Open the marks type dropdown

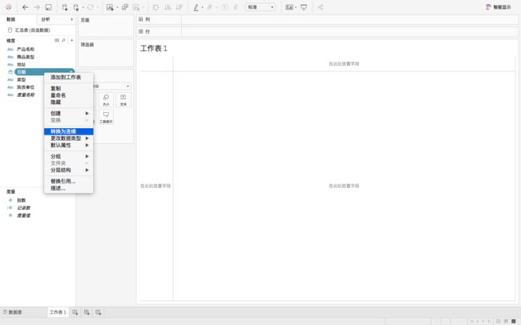click(x=111, y=86)
